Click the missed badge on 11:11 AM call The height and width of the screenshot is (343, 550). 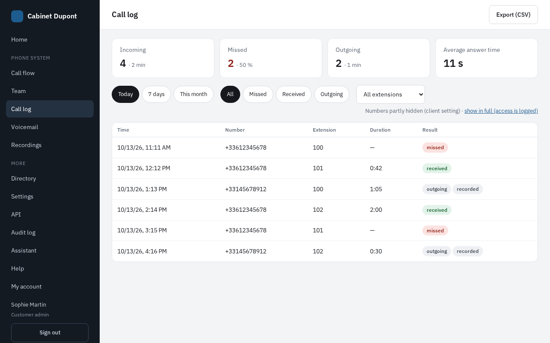(435, 147)
